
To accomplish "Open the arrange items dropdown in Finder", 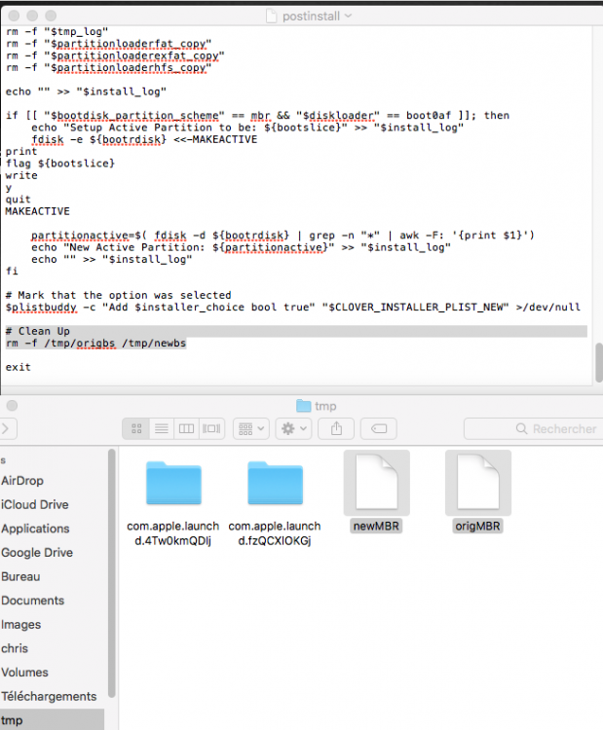I will [x=251, y=428].
